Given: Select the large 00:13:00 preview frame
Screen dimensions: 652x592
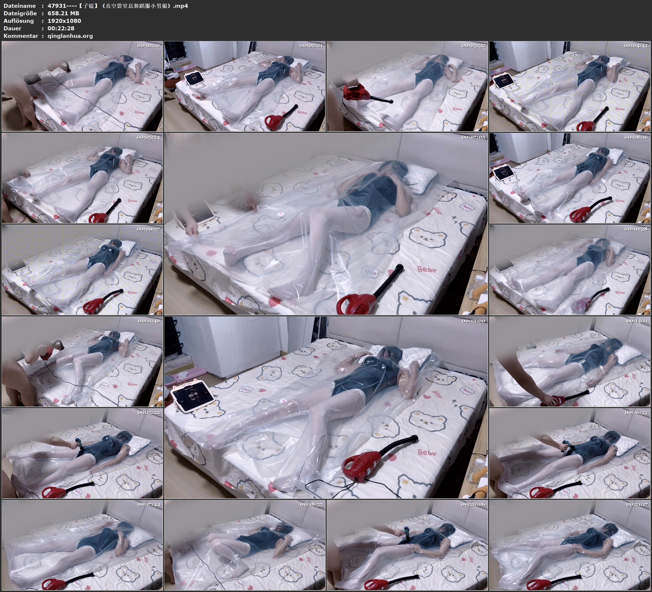Looking at the screenshot, I should point(326,407).
